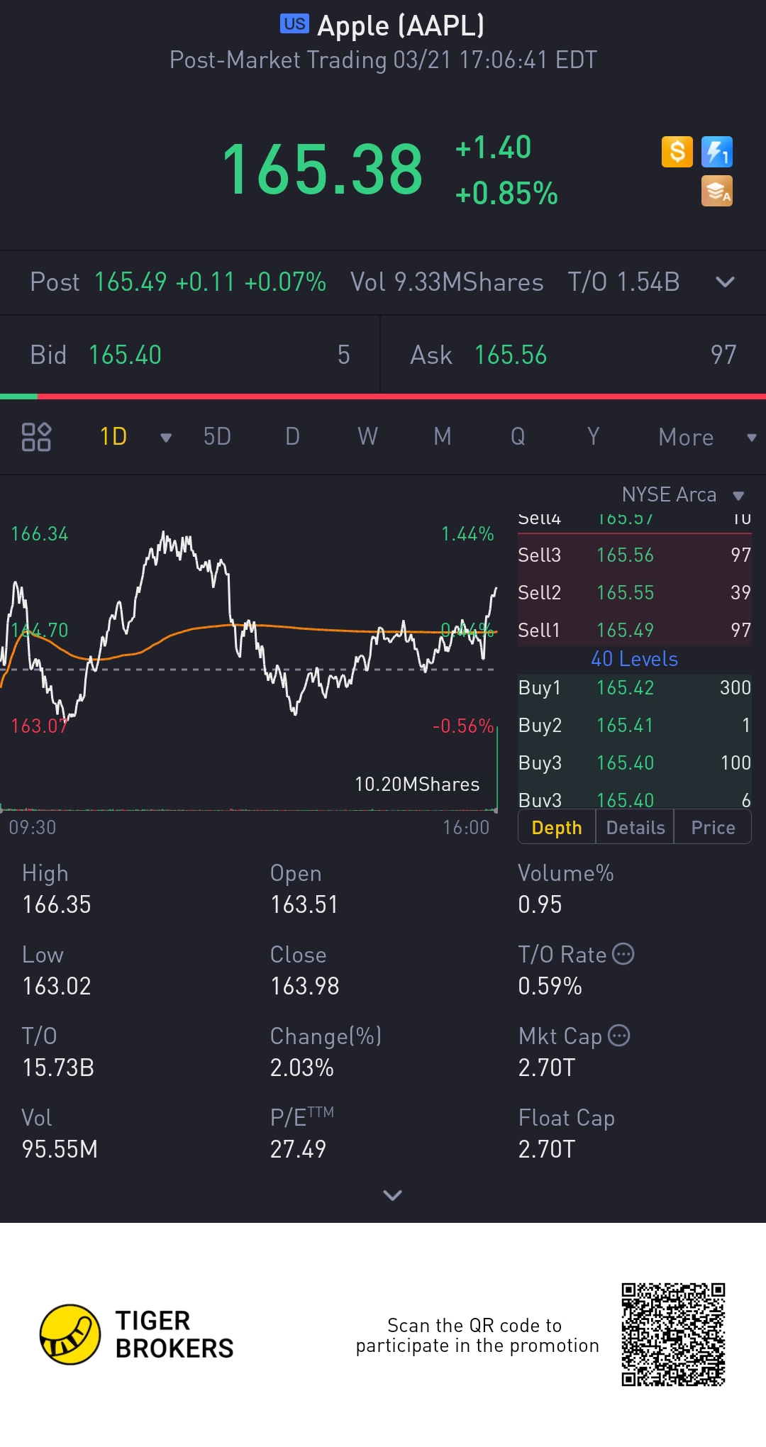Open Mkt Cap info icon
Image resolution: width=766 pixels, height=1447 pixels.
(x=619, y=1036)
